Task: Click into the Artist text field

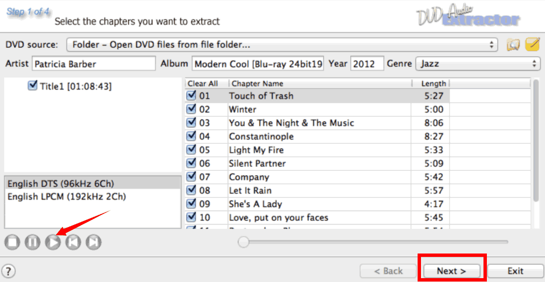Action: pyautogui.click(x=93, y=64)
